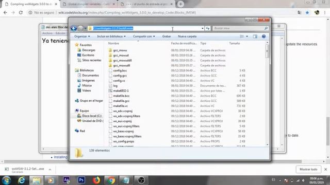
Task: Click the search magnifier icon in Explorer
Action: (266, 28)
